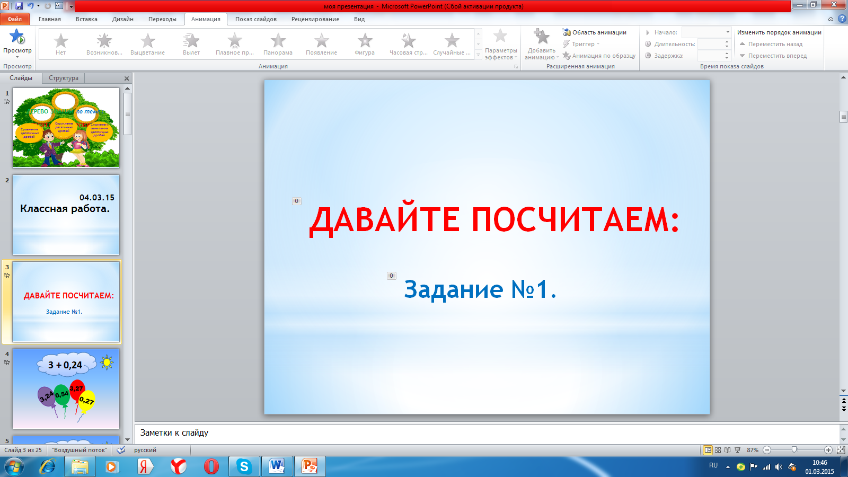Viewport: 848px width, 477px height.
Task: Open Opera browser from the taskbar
Action: coord(211,466)
